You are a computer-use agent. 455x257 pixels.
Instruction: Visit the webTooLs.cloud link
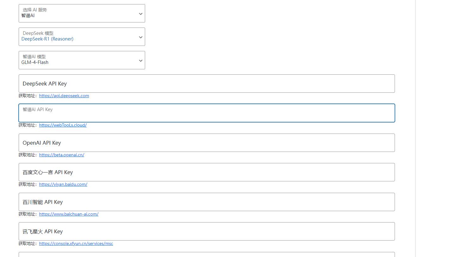(63, 125)
